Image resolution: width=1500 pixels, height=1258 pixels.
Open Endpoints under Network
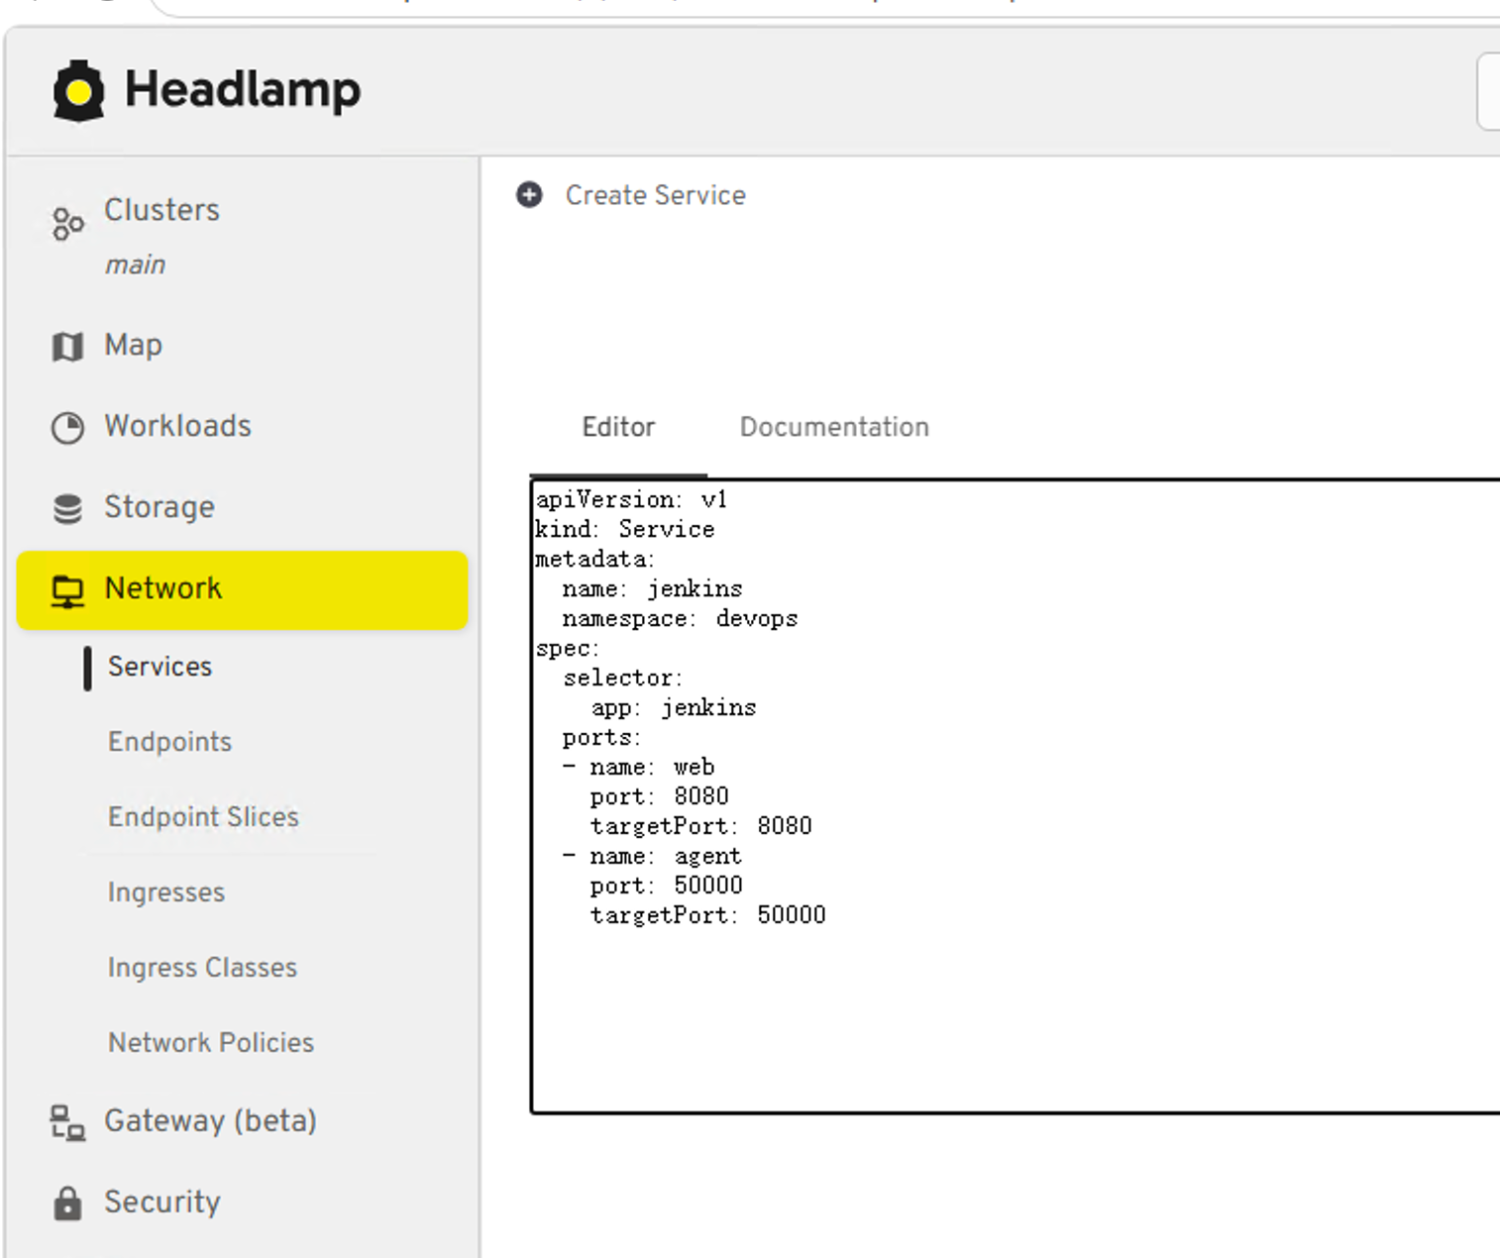169,742
